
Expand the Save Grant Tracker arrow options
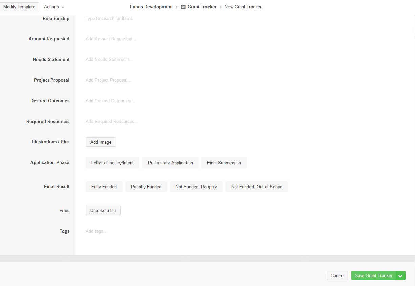pyautogui.click(x=400, y=276)
